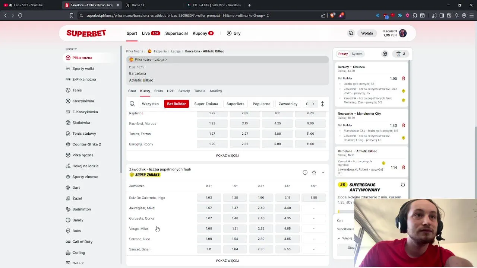
Task: Open Kursy tab
Action: pos(145,91)
